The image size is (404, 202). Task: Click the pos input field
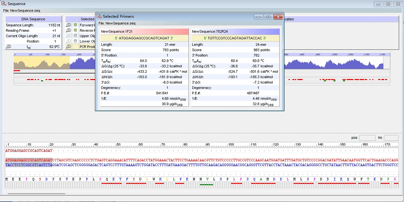(367, 138)
